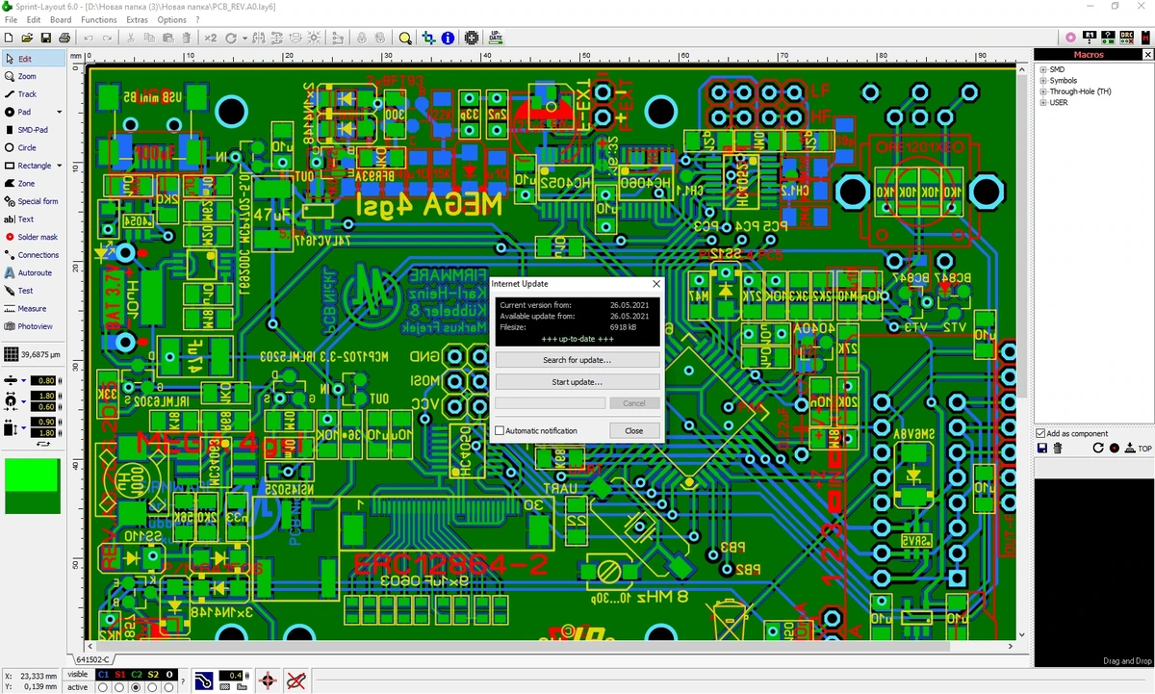Select the Autoroute tool
The width and height of the screenshot is (1155, 694).
pyautogui.click(x=33, y=272)
